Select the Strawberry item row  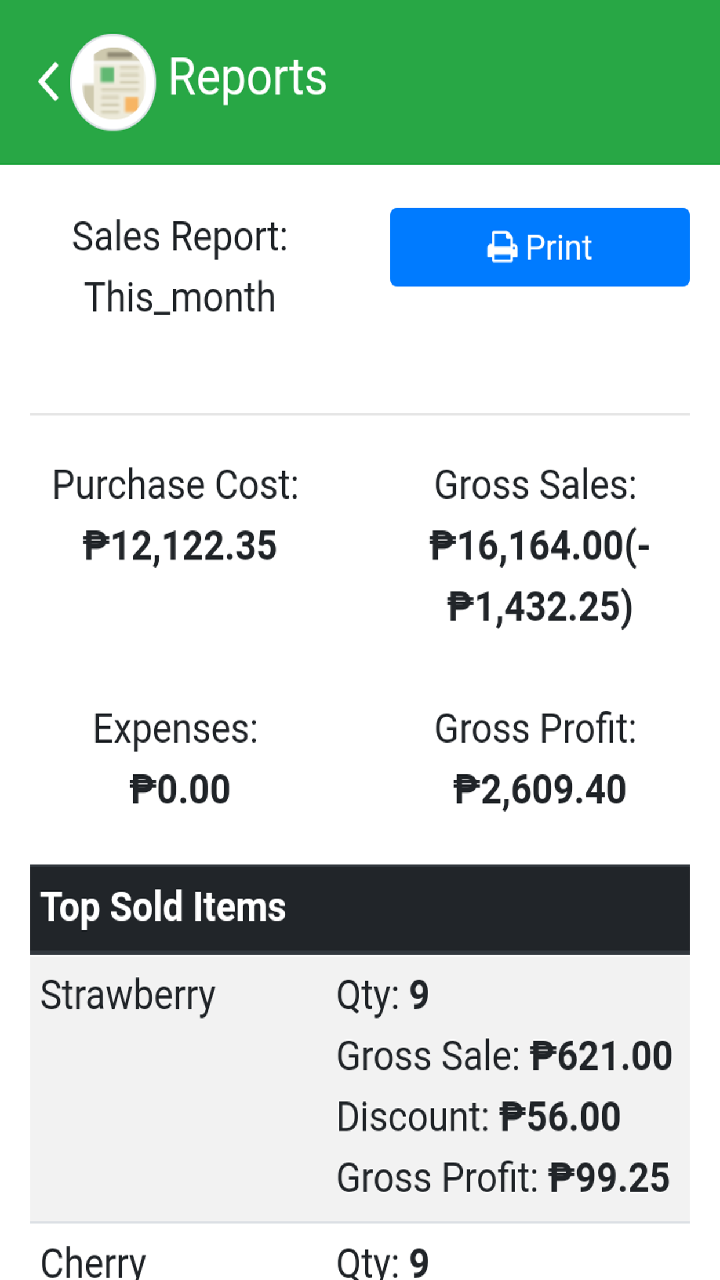[x=128, y=995]
